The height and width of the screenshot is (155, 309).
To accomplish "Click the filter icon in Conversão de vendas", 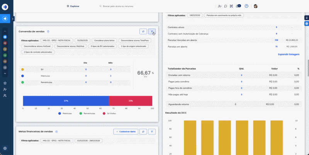I will pos(152,31).
